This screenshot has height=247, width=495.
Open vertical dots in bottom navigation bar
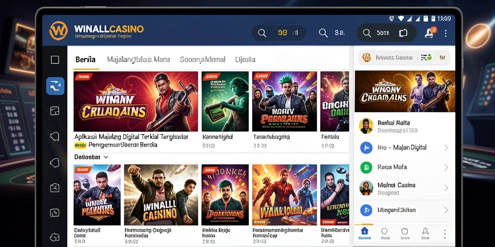(445, 234)
